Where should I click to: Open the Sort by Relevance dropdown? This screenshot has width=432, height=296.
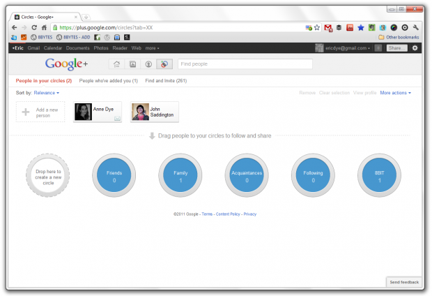tap(46, 93)
